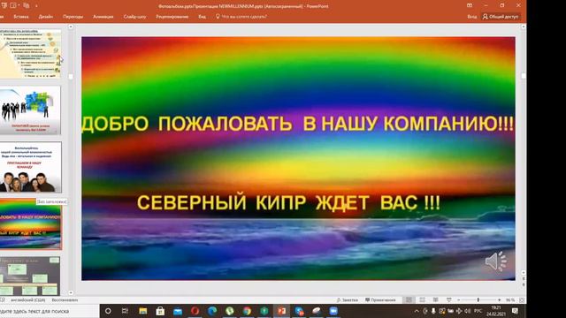Expand hidden system tray icons chevron

(x=417, y=311)
